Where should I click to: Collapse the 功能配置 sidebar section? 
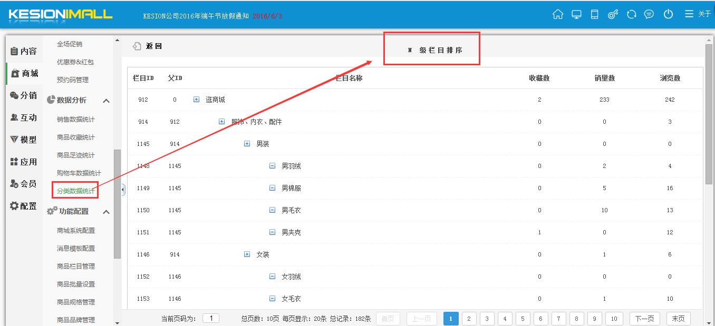(x=106, y=212)
